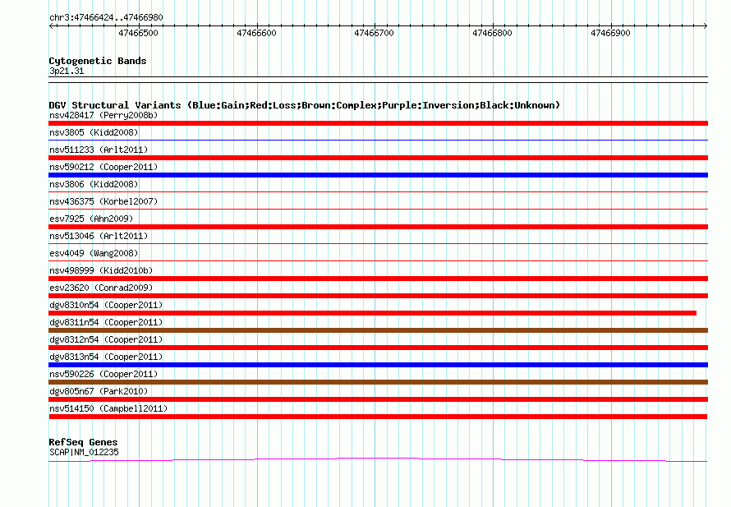Click the RefSeq Genes track heading
This screenshot has width=731, height=507.
coord(84,442)
